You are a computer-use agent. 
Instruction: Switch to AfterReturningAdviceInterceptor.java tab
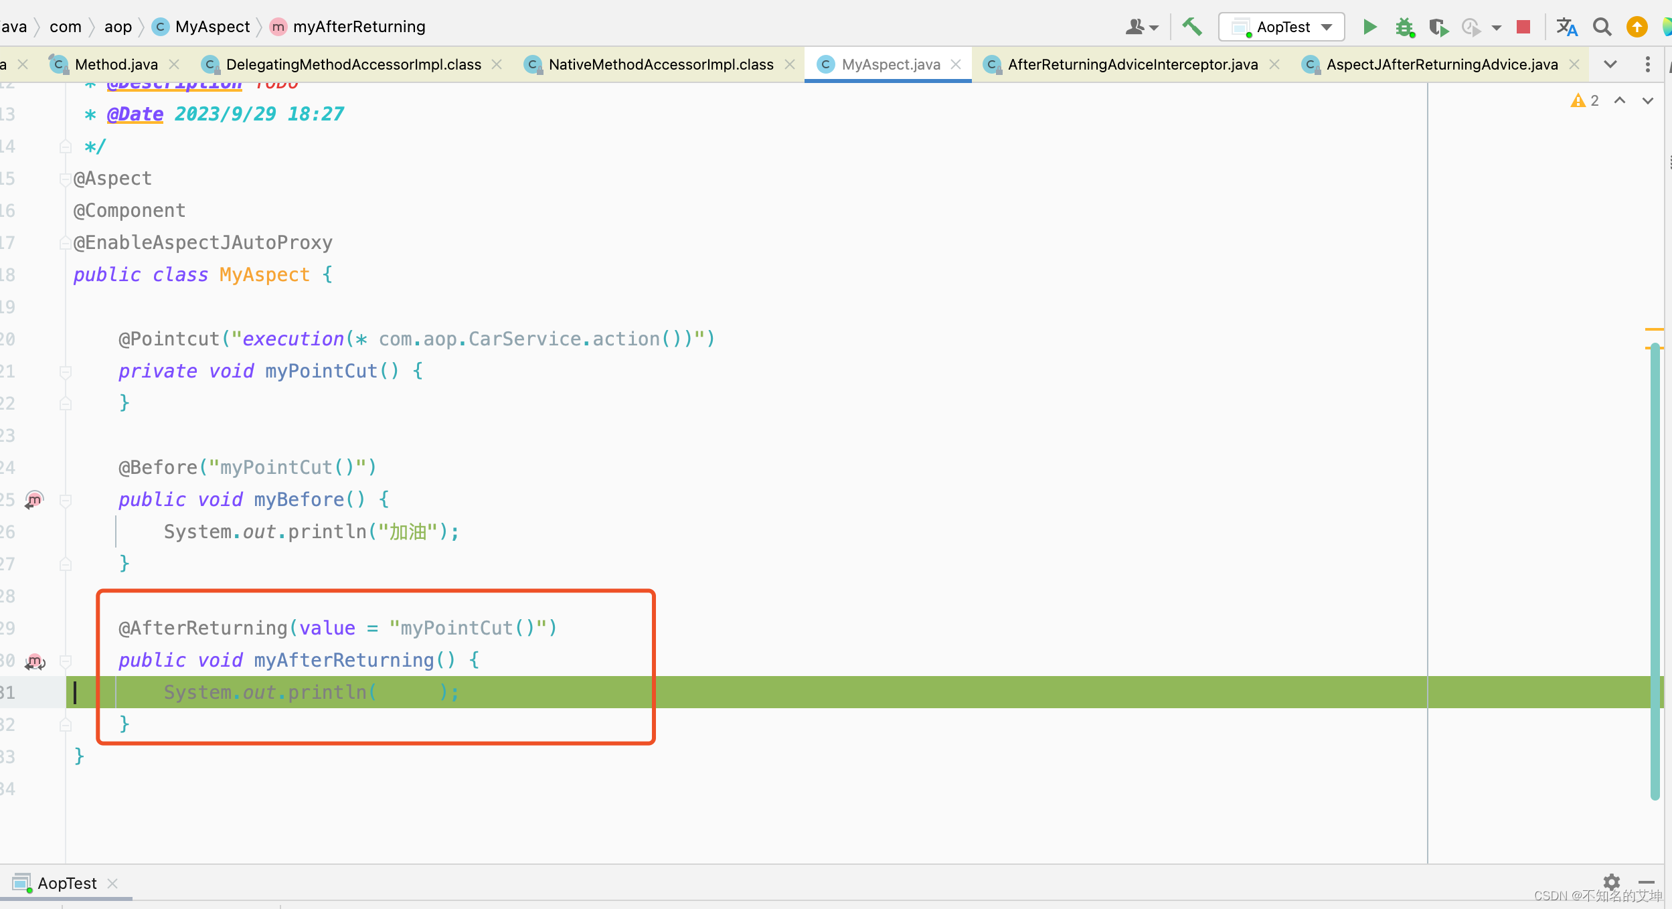tap(1133, 64)
